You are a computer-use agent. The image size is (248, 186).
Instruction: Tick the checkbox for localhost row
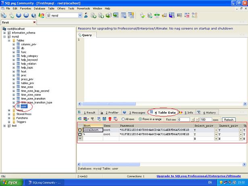click(x=80, y=130)
